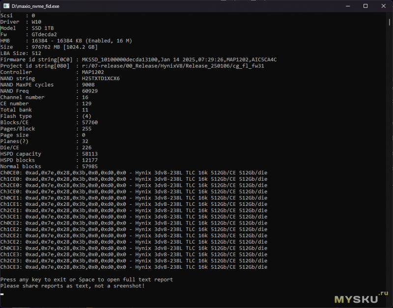This screenshot has width=393, height=308.
Task: Click the Flash type value (4)
Action: click(x=86, y=116)
